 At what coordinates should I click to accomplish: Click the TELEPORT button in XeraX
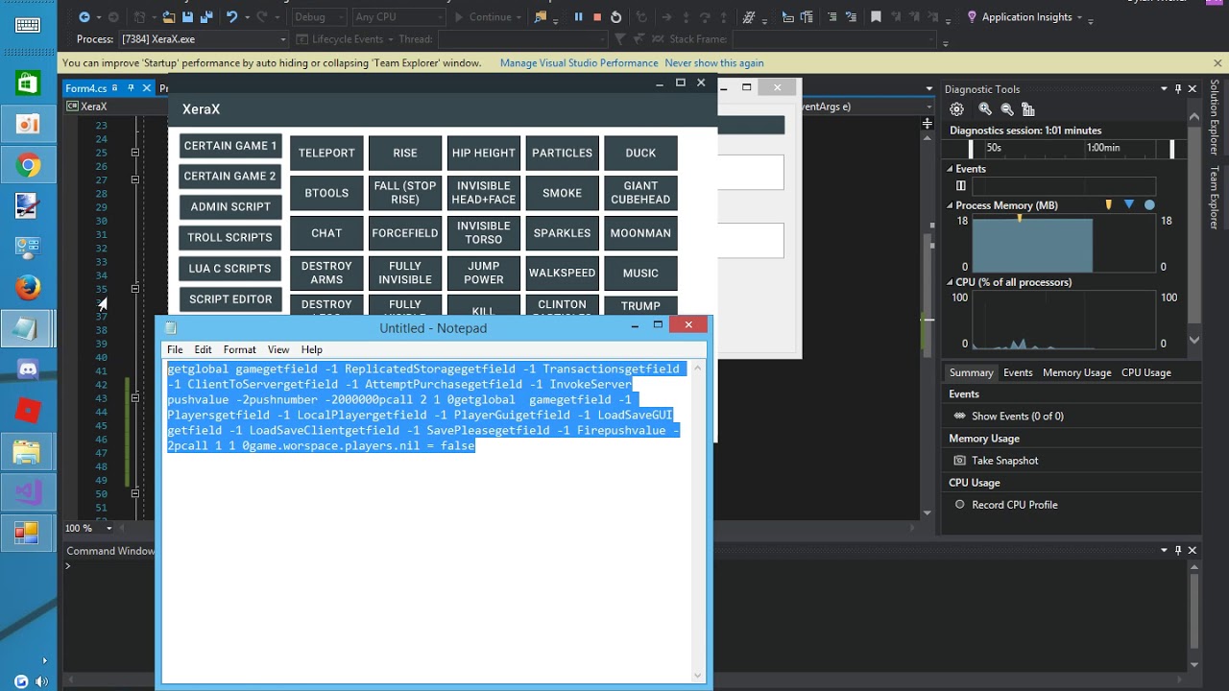tap(326, 153)
